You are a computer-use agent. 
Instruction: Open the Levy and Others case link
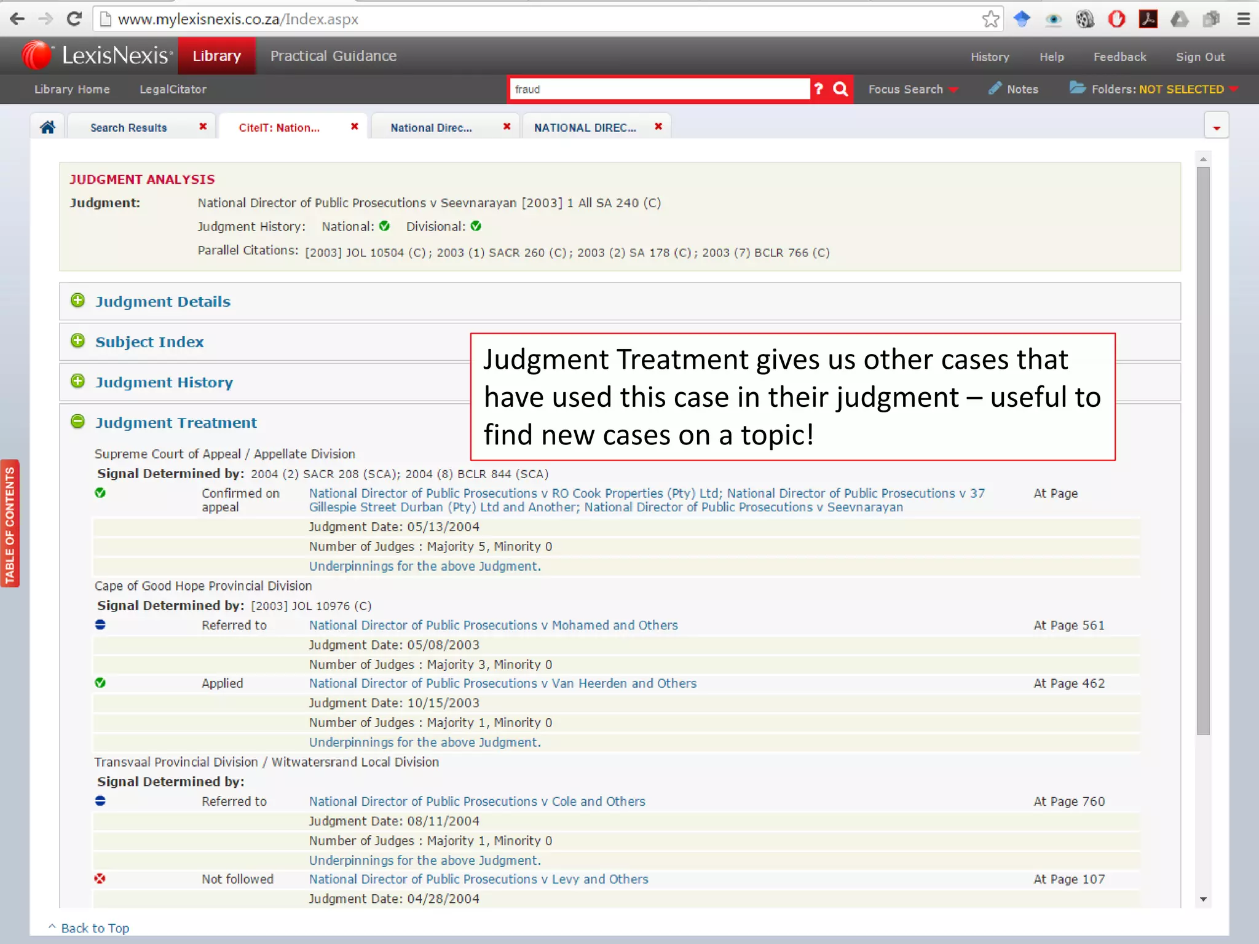[x=478, y=879]
